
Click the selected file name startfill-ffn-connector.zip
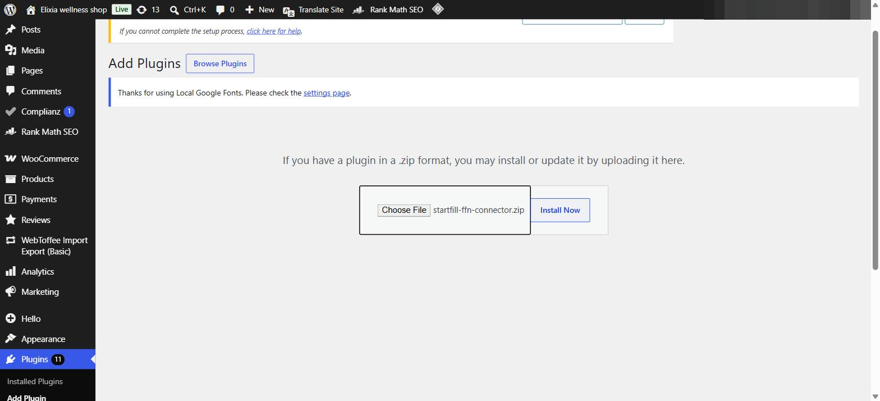[x=479, y=210]
